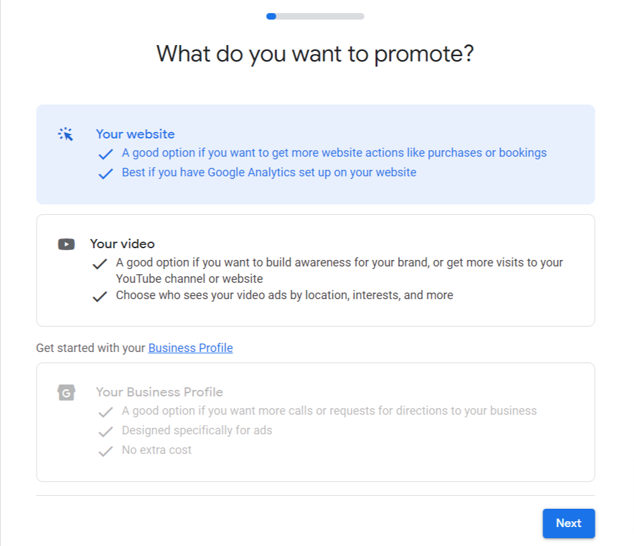
Task: Click the What do you want to promote title
Action: 315,54
